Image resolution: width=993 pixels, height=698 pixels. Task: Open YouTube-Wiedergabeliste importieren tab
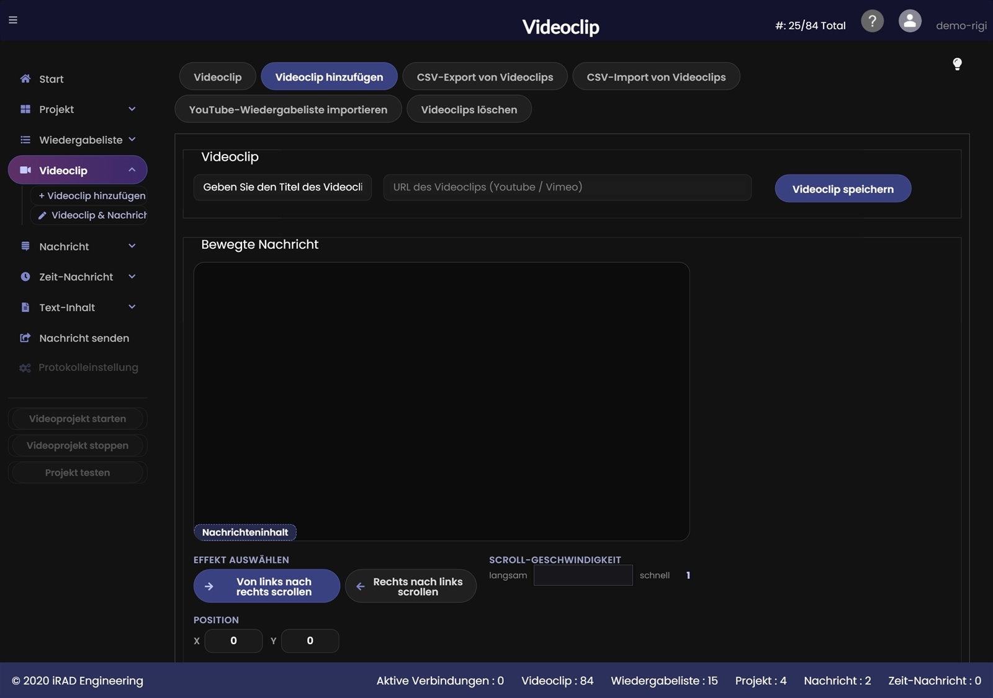pyautogui.click(x=288, y=109)
